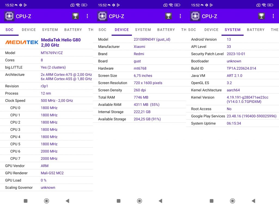The width and height of the screenshot is (279, 207).
Task: Tap the square recents button in the middle screen
Action: click(x=119, y=201)
